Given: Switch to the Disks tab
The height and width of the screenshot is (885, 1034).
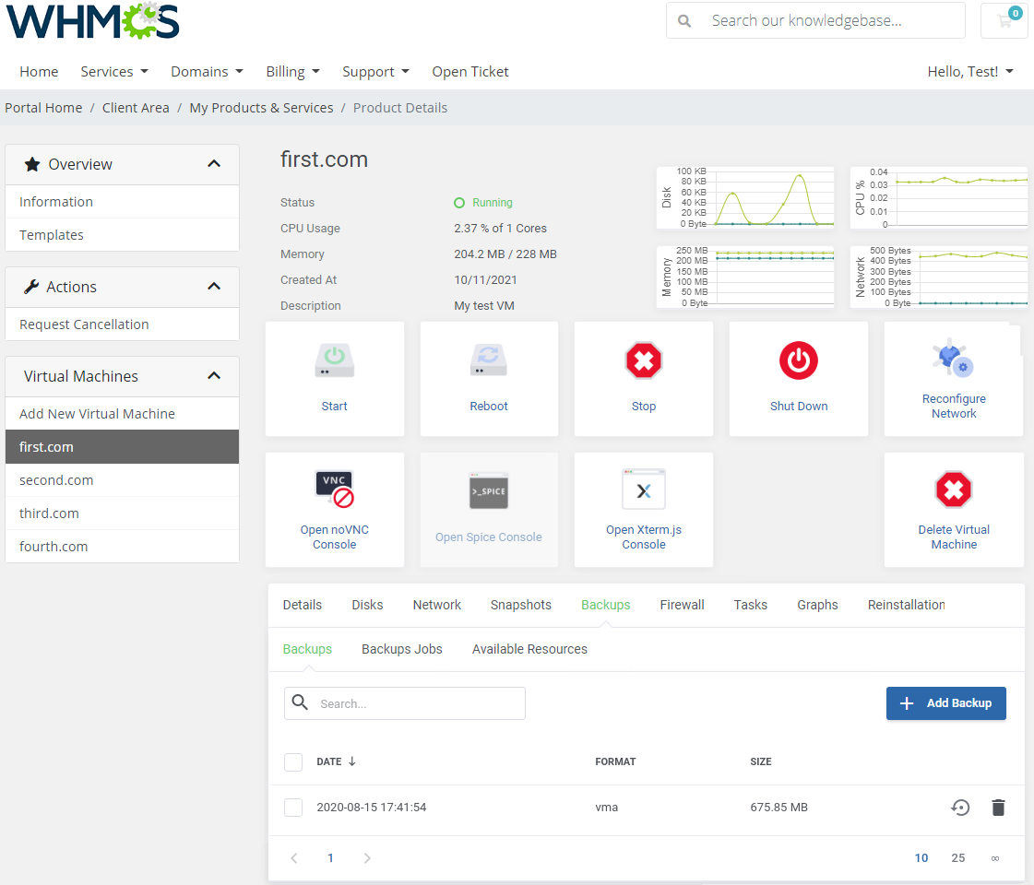Looking at the screenshot, I should click(367, 605).
